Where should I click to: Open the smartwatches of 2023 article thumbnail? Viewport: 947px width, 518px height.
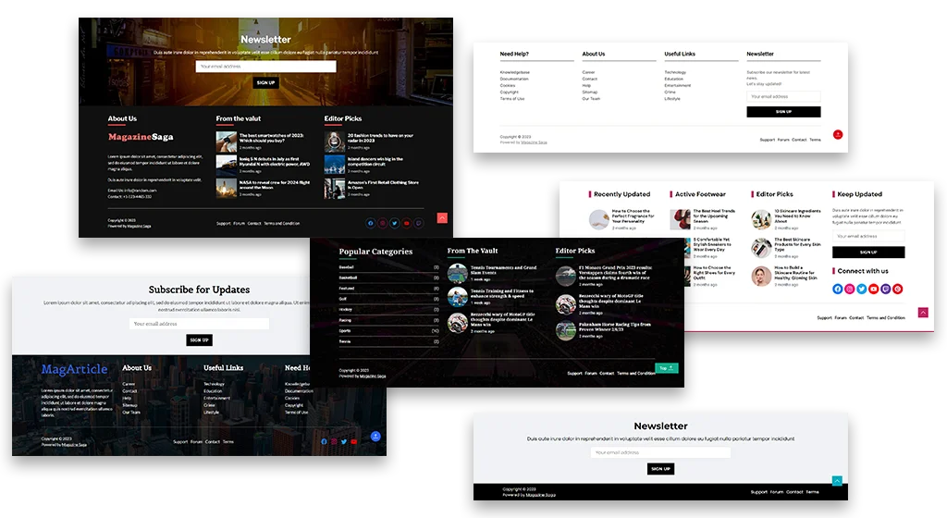tap(226, 142)
